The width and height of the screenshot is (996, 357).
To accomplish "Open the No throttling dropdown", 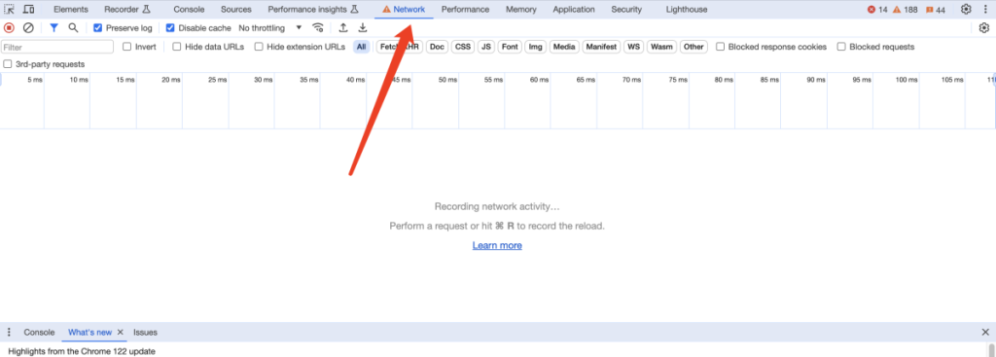I will click(x=270, y=28).
